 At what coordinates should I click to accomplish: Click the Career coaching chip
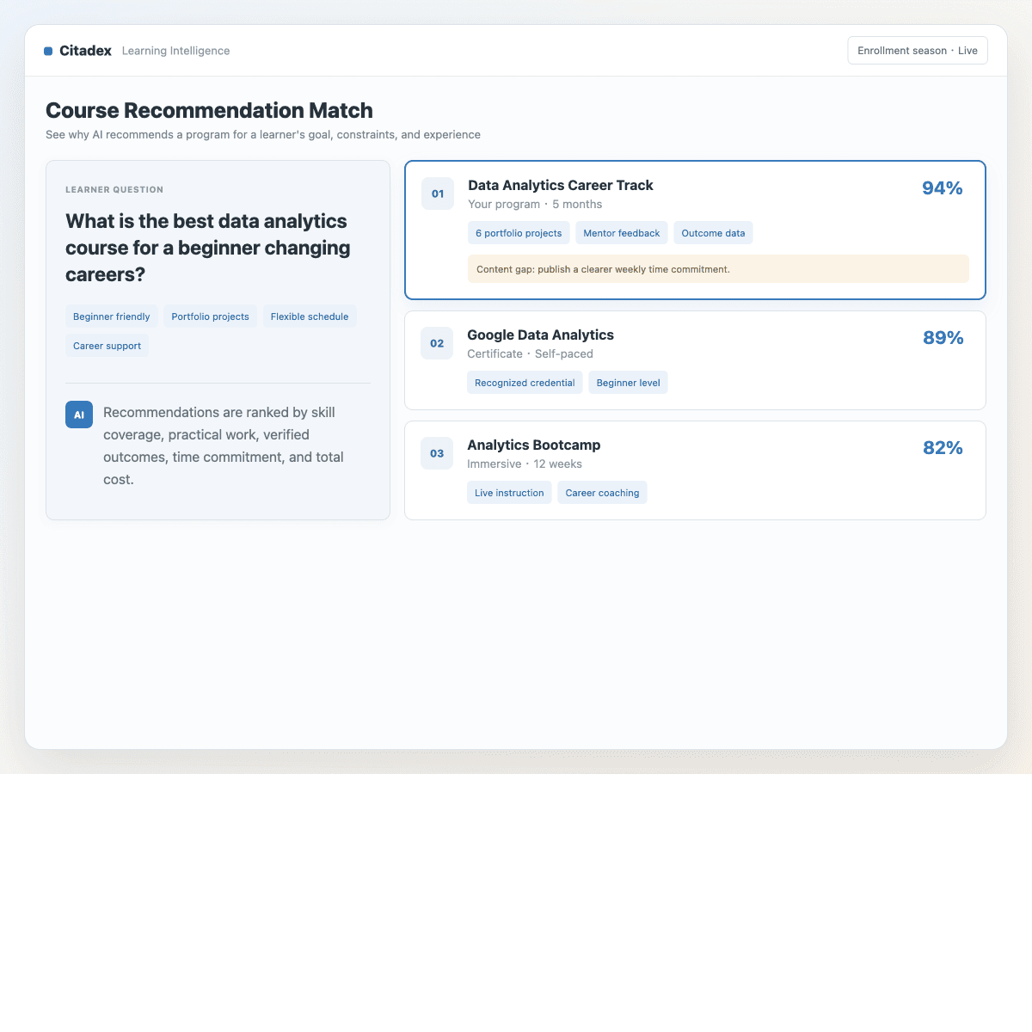coord(602,493)
